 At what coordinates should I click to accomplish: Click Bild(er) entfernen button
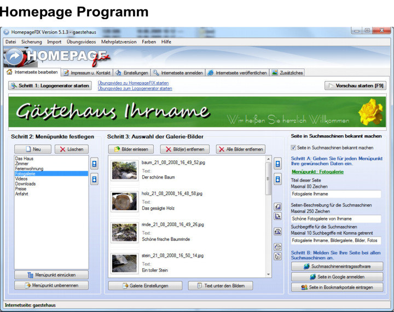pyautogui.click(x=185, y=149)
